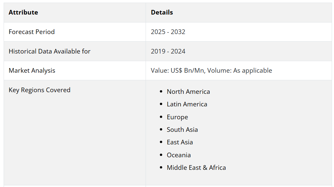
Task: Click the bullet before Oceania
Action: click(x=161, y=155)
